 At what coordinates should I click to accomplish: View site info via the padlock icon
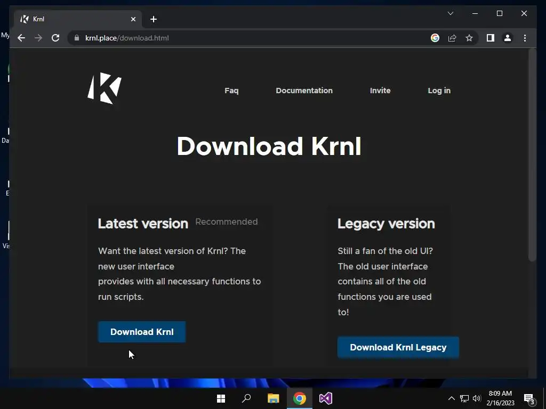tap(77, 38)
